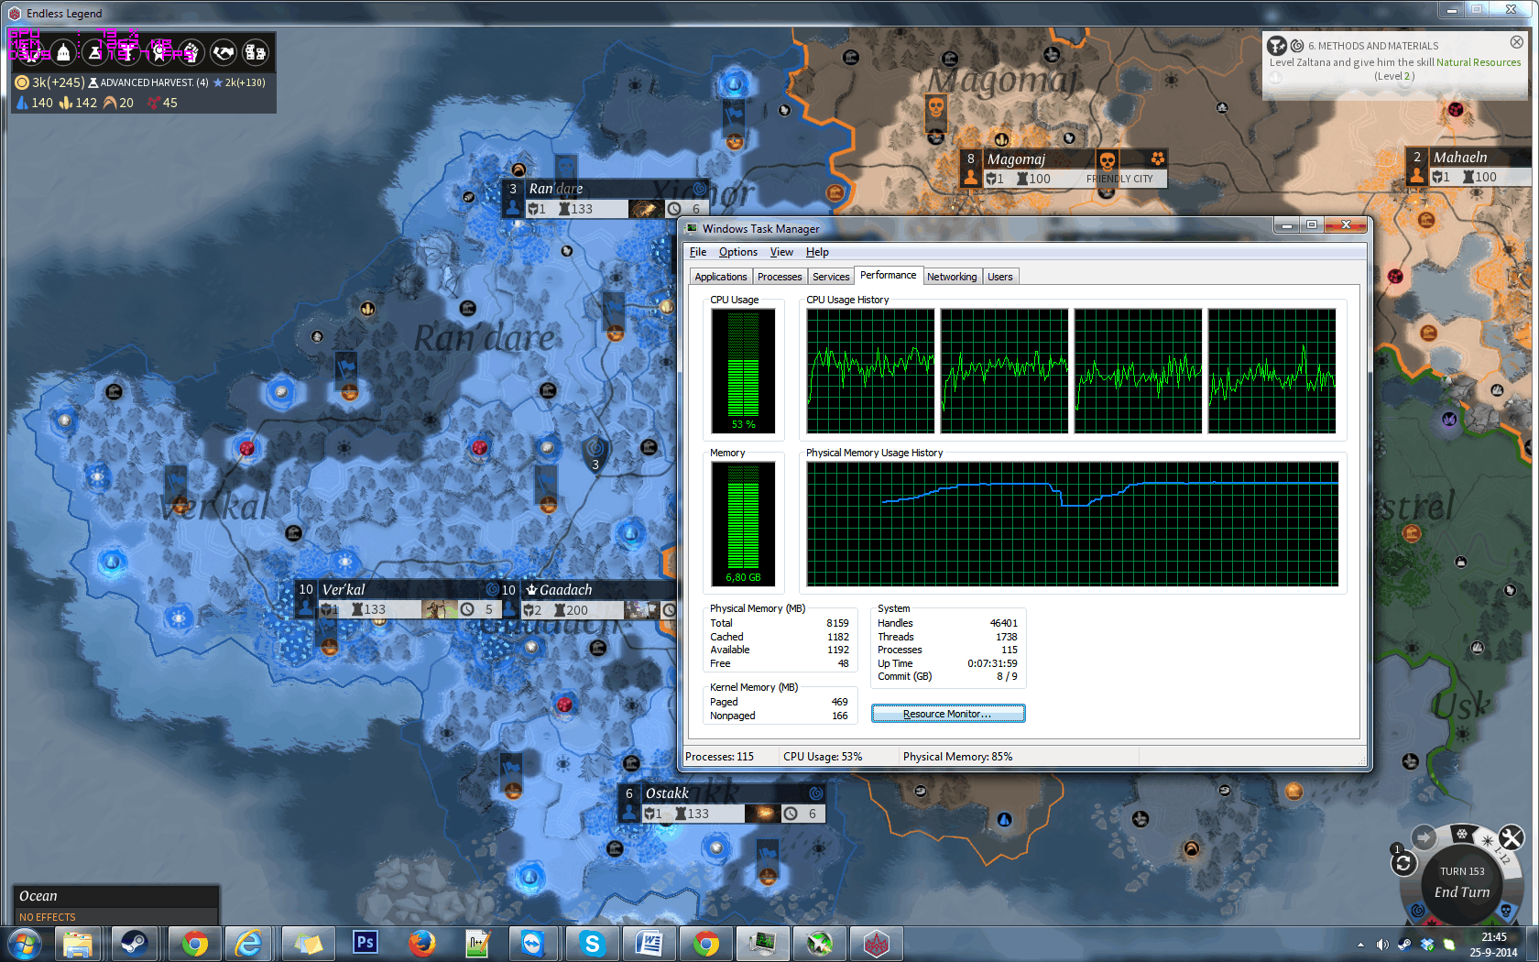Click the Ocean terrain info panel

[x=116, y=905]
